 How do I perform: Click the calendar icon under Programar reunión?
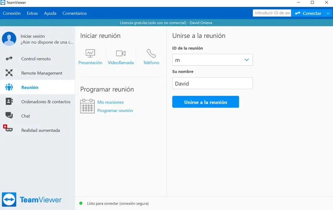(x=87, y=106)
